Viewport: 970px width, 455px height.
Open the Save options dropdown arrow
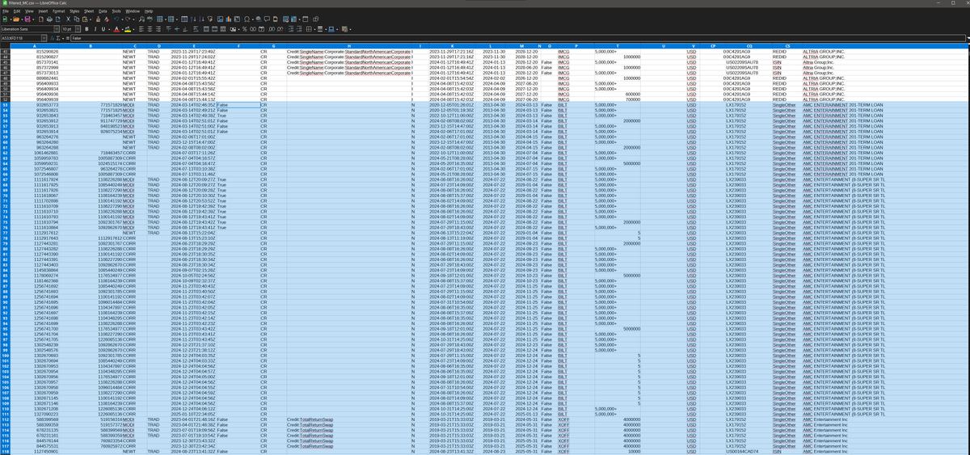pyautogui.click(x=33, y=19)
